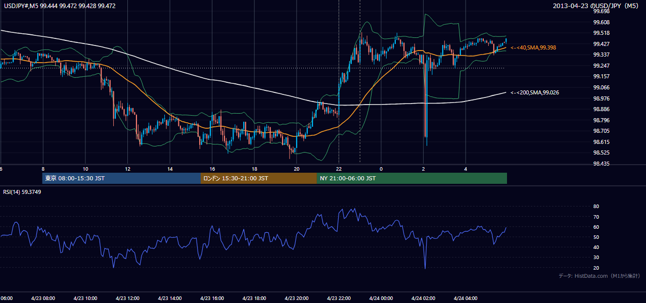This screenshot has height=303, width=646.
Task: Click price axis label 98.976
Action: (601, 98)
